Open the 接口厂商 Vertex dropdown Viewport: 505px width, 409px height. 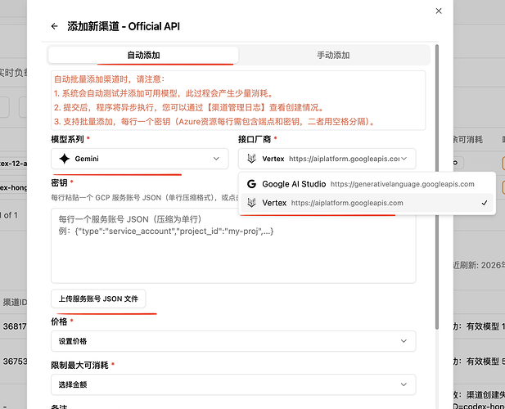[x=327, y=159]
